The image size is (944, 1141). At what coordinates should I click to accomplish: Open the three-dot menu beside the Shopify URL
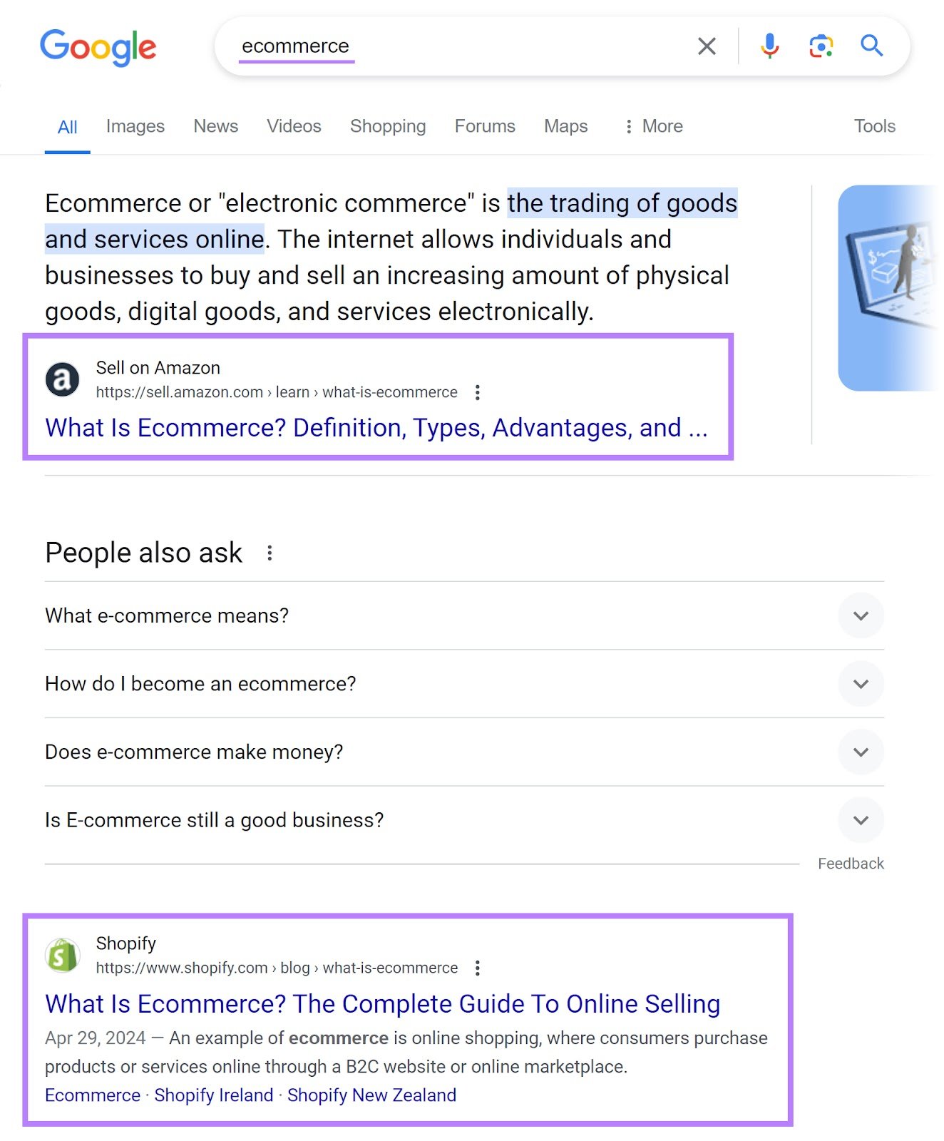click(478, 968)
